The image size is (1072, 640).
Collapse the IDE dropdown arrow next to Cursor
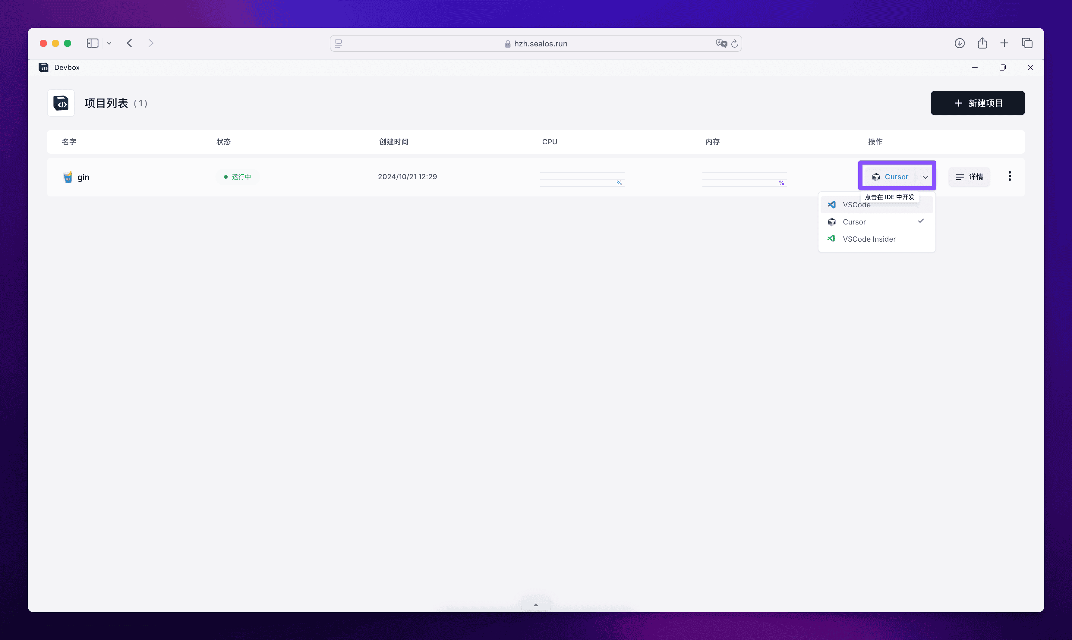coord(925,177)
